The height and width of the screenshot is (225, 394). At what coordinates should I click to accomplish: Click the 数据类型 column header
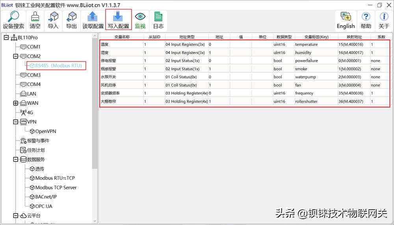point(284,37)
